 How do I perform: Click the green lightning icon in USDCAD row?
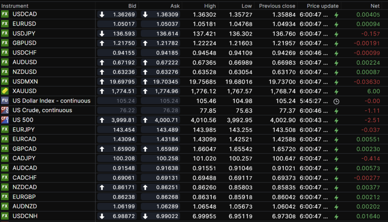(x=336, y=15)
